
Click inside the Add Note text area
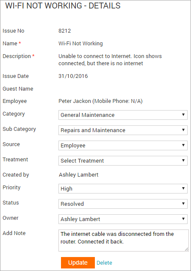click(123, 241)
